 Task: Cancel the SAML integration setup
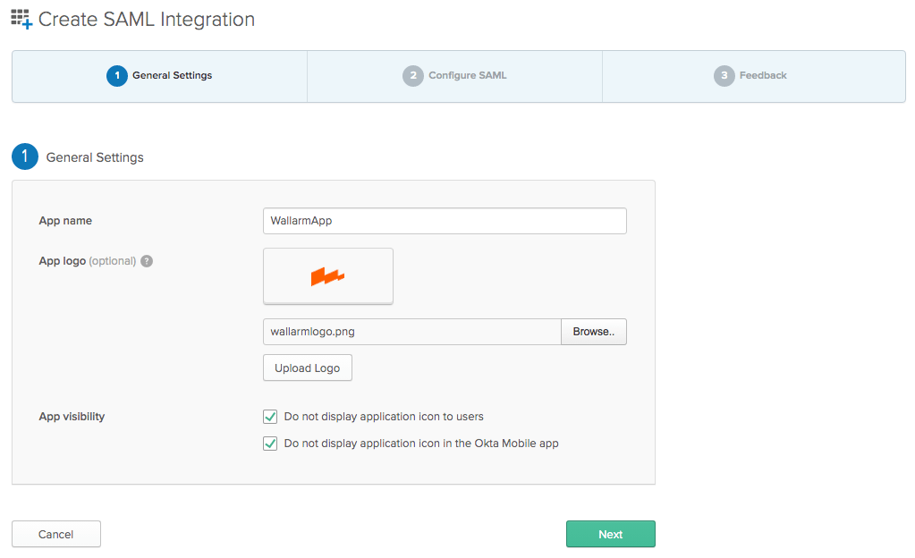tap(55, 534)
